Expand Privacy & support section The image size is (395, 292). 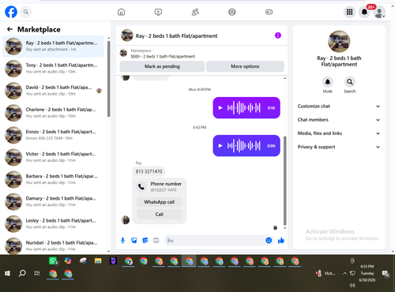[339, 147]
